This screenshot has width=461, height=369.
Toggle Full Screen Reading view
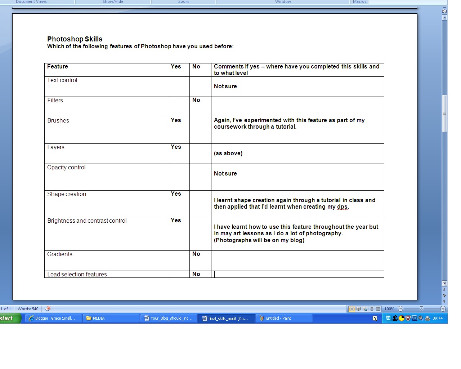coord(359,309)
